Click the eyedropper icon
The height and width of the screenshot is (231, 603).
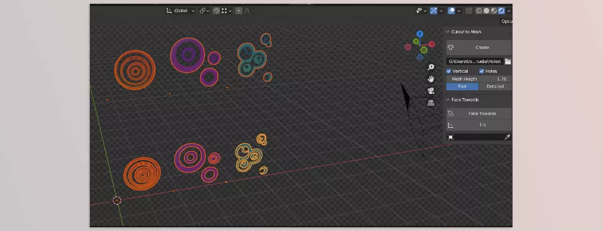click(508, 137)
